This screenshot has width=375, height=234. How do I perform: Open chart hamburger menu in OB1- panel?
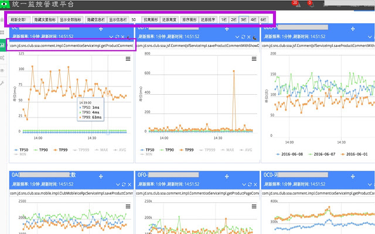tap(254, 58)
